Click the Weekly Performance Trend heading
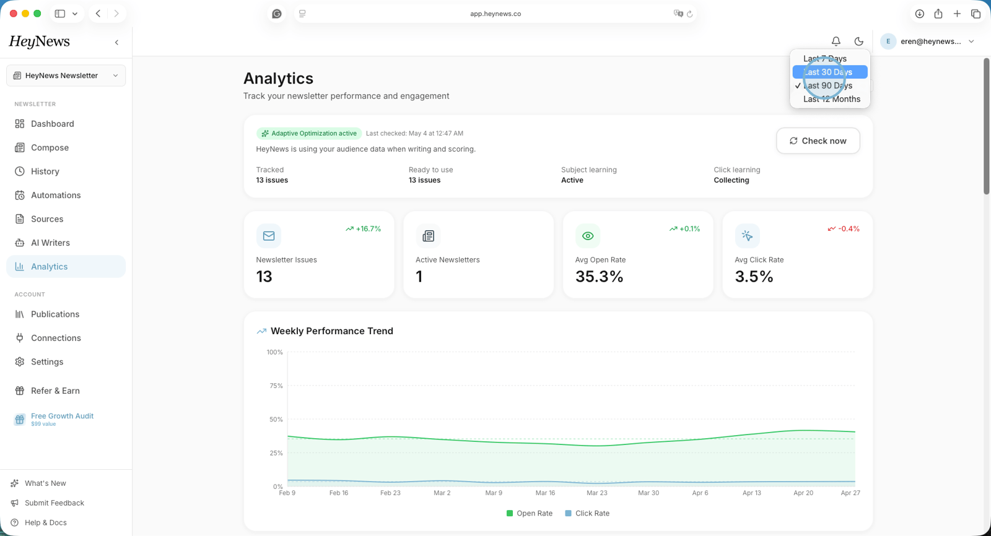The image size is (991, 536). [x=332, y=331]
